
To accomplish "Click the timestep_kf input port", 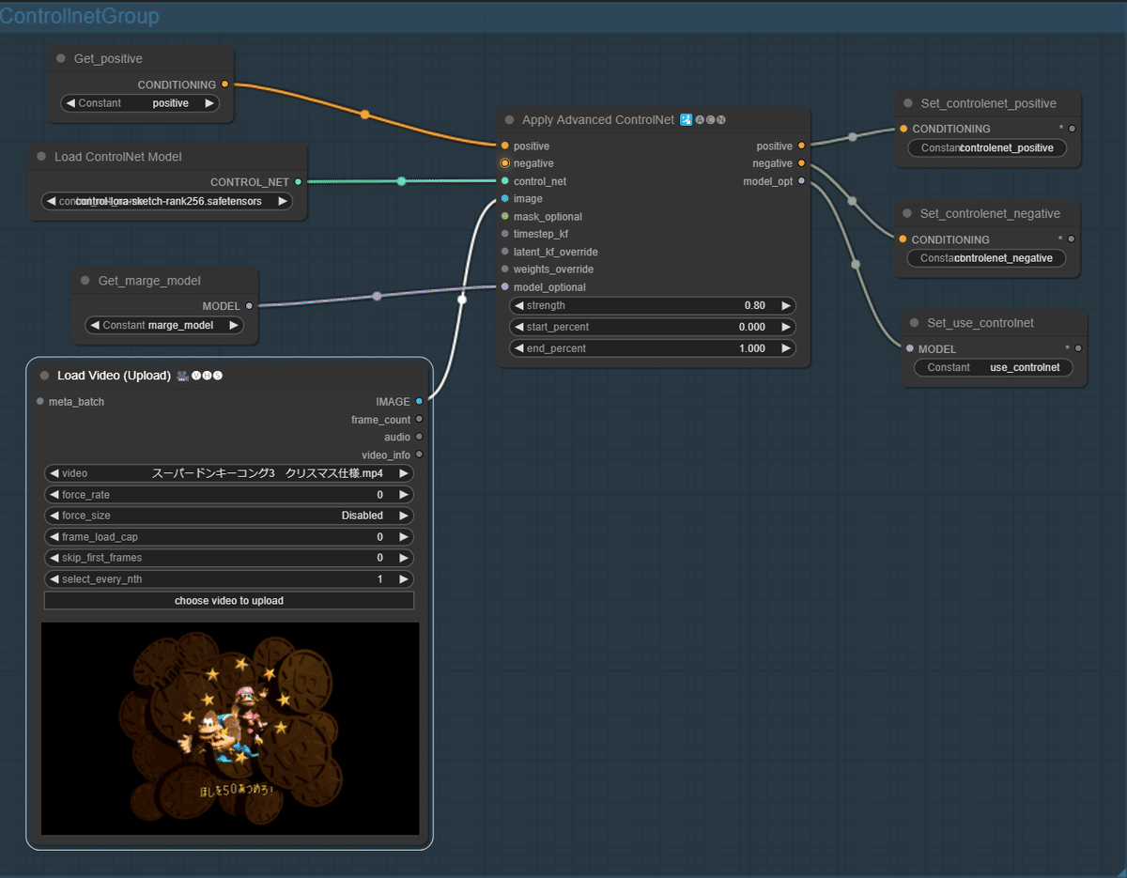I will pos(504,234).
